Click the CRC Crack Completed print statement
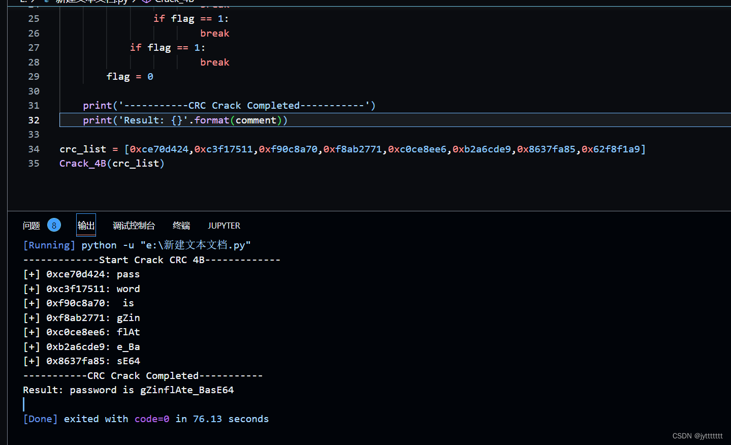 [229, 106]
